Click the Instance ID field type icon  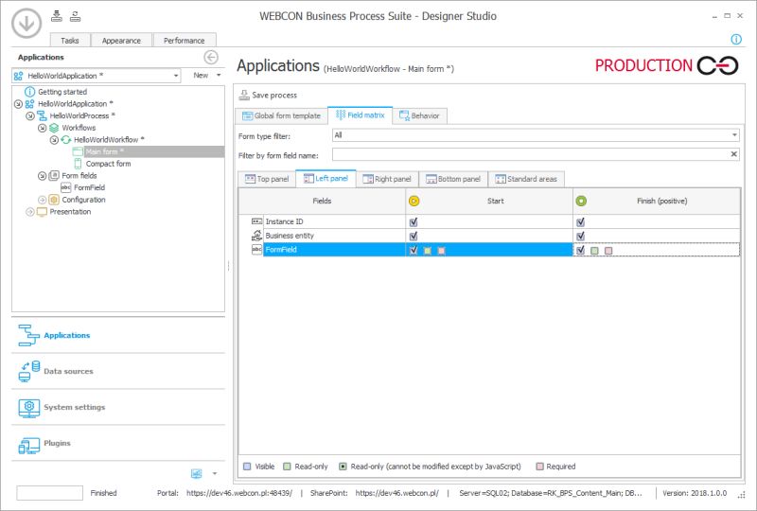tap(257, 221)
